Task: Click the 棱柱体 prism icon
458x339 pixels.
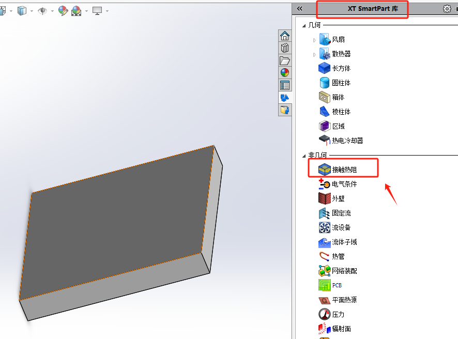Action: 325,112
